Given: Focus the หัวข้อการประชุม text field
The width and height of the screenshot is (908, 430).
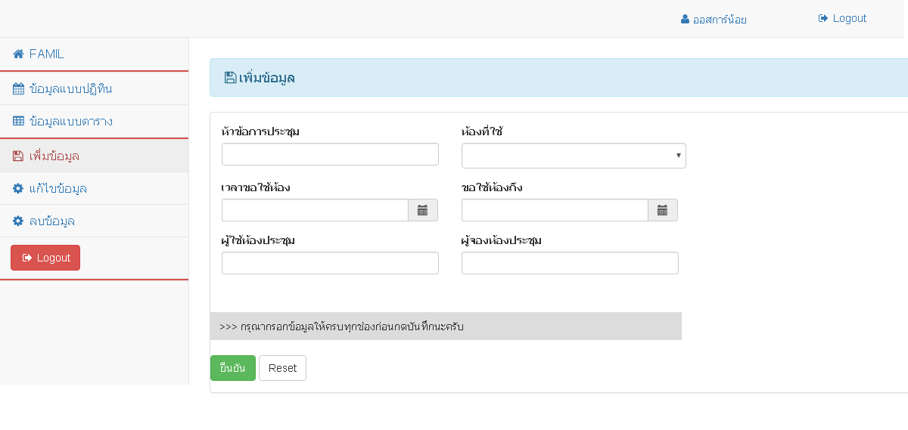Looking at the screenshot, I should (x=330, y=154).
